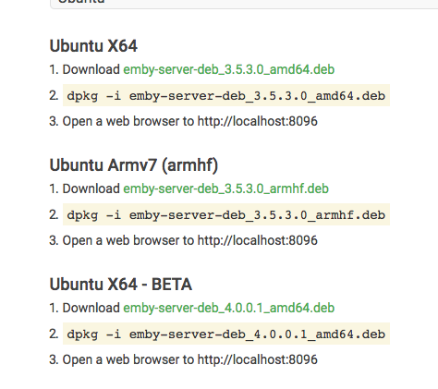The height and width of the screenshot is (389, 438).
Task: Click http://localhost:8096 under Ubuntu Armv7 section
Action: (257, 240)
